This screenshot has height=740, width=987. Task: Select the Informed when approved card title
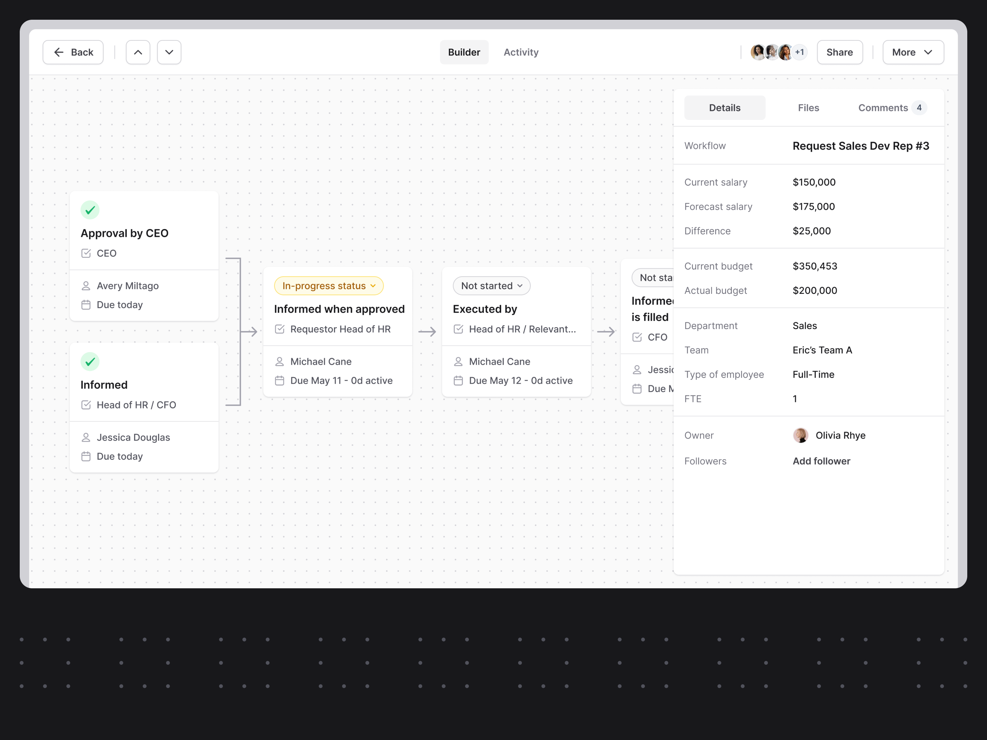(x=339, y=309)
